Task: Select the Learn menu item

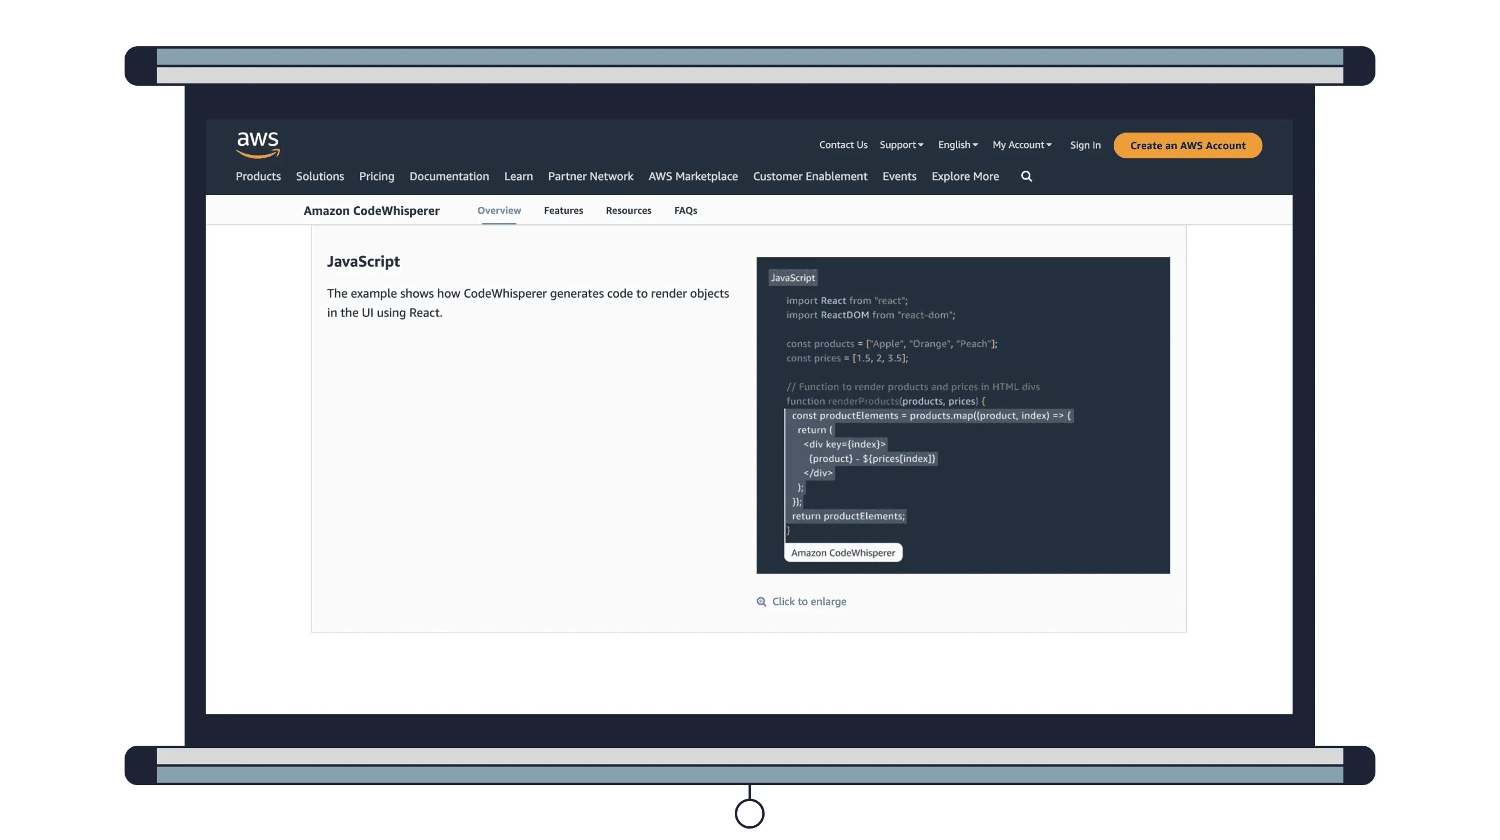Action: 518,177
